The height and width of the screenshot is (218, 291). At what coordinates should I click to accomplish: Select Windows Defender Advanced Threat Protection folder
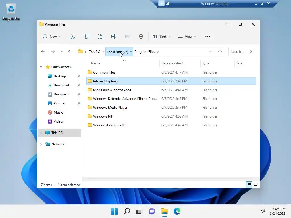point(171,98)
